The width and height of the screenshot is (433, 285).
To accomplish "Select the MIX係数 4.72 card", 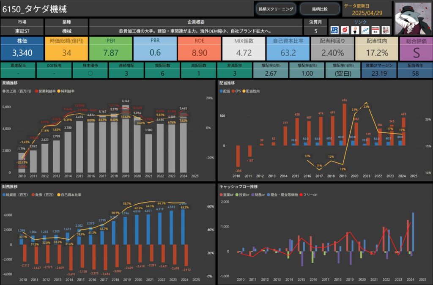I will click(x=244, y=49).
